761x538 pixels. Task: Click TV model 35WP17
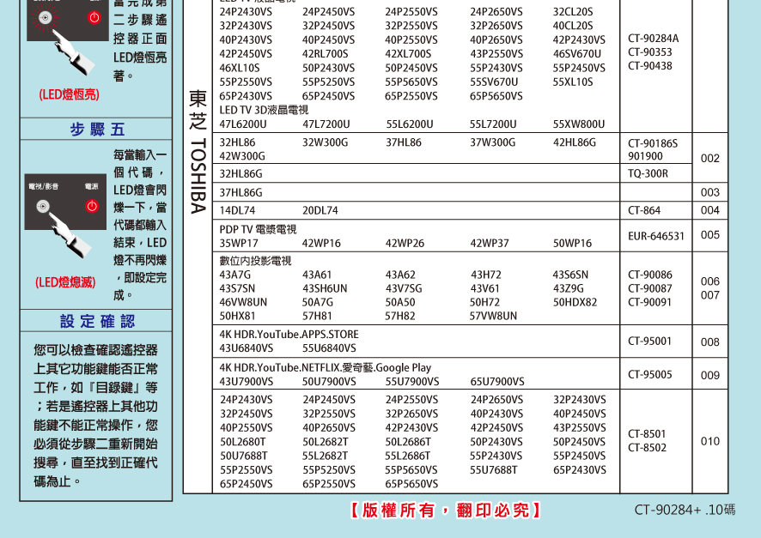[x=238, y=244]
